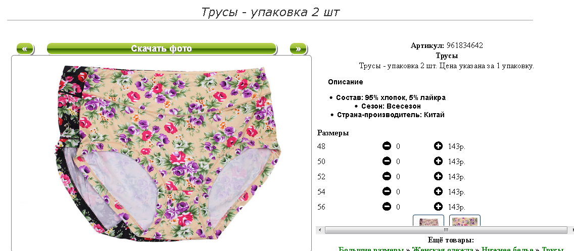Screen dimensions: 574x251
Task: Decrease quantity for size 48
Action: pos(387,146)
